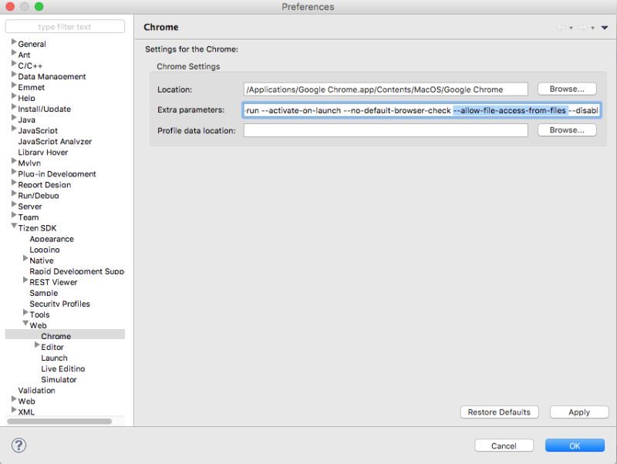Open back history dropdown arrow
Screen dimensions: 617x464
pos(571,28)
